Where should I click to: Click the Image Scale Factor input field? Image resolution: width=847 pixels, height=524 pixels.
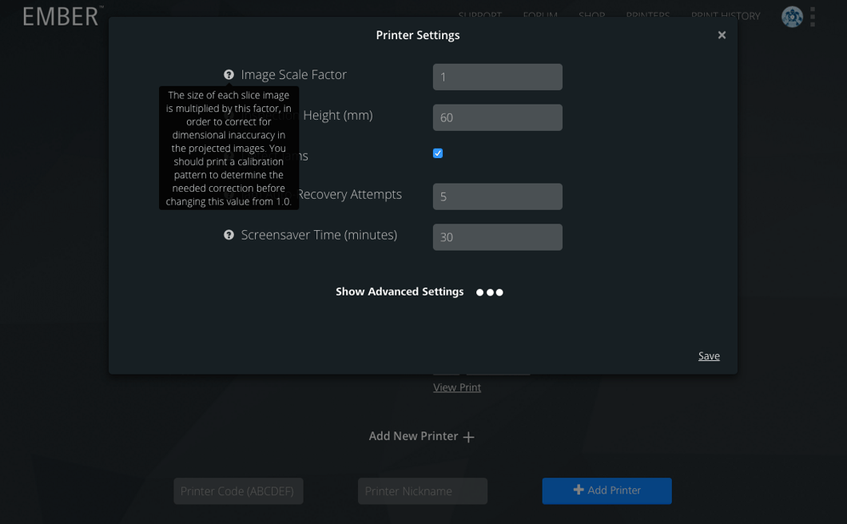coord(497,77)
